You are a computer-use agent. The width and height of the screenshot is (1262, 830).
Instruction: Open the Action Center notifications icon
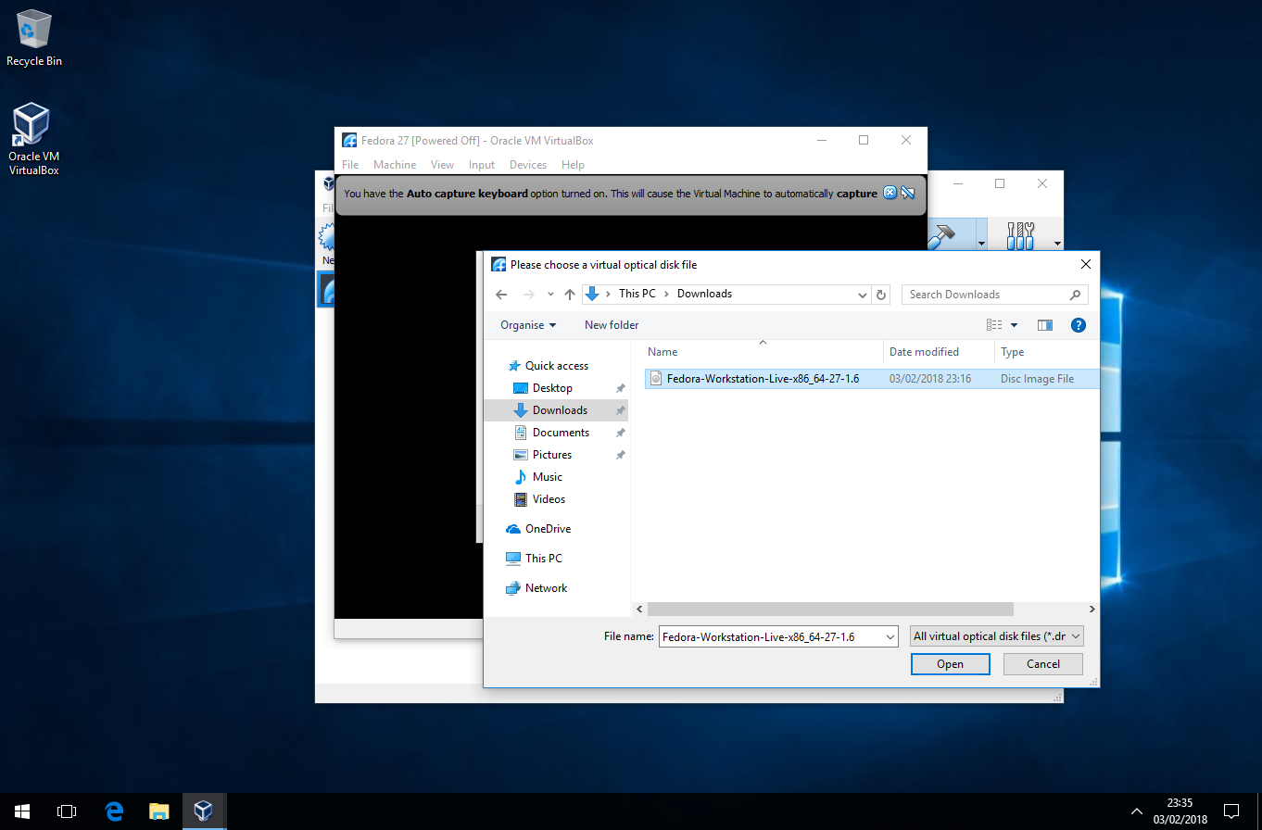[x=1230, y=811]
